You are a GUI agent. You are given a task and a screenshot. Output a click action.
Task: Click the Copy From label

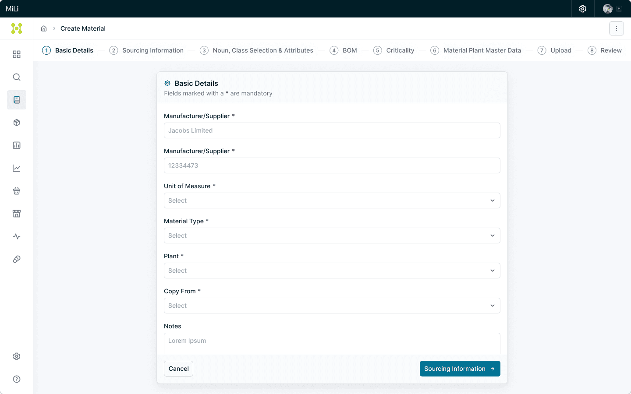click(x=182, y=291)
